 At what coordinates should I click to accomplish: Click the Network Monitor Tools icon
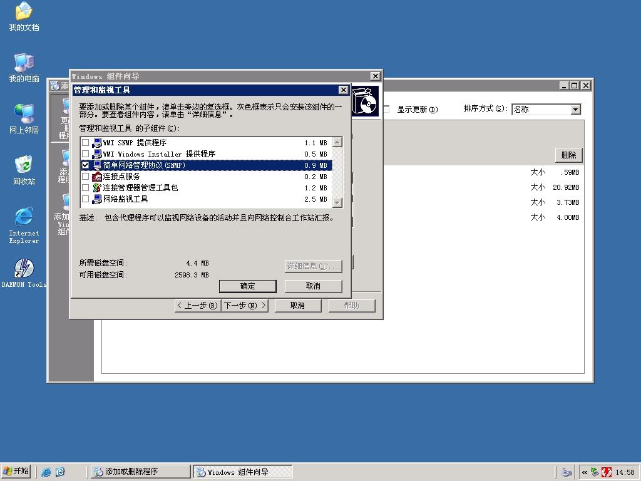97,199
